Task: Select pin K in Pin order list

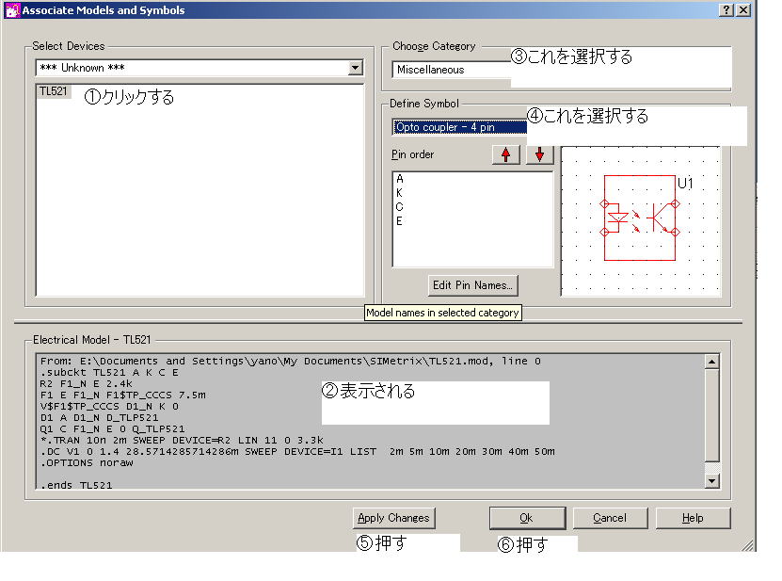Action: [399, 193]
